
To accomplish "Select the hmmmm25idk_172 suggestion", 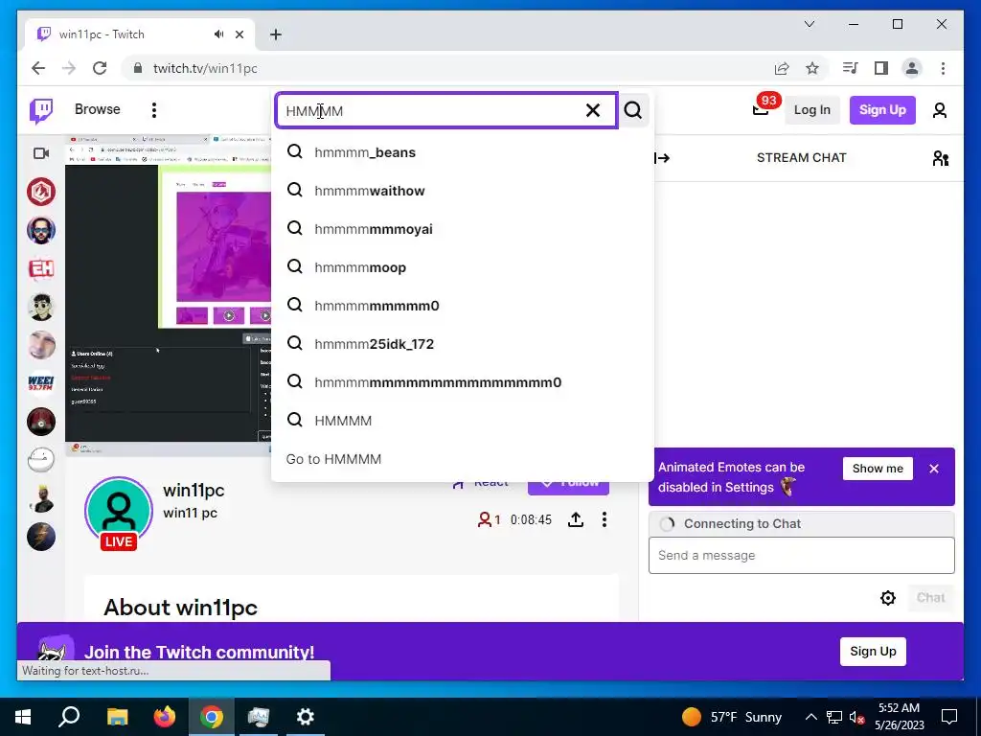I will [463, 344].
